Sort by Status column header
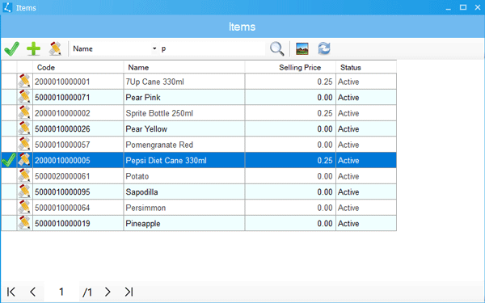This screenshot has width=485, height=303. point(366,67)
